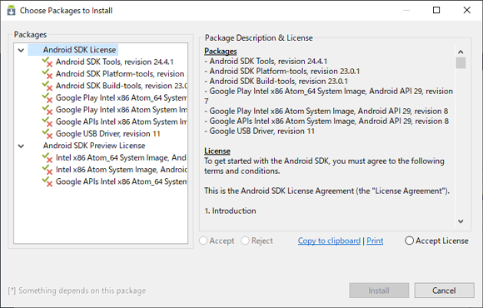
Task: Select Intel x86 Atom_64 System Image row
Action: (121, 157)
